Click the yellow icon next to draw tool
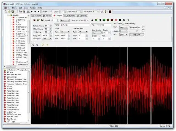Viewport: 176px width, 131px height. click(47, 45)
